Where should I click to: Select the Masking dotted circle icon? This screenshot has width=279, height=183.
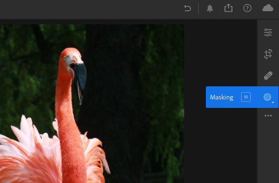point(267,97)
